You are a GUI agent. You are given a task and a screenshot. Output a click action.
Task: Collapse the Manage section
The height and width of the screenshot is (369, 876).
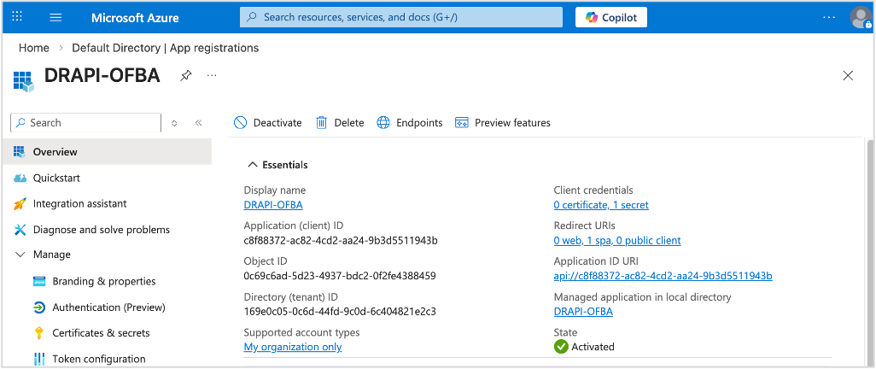point(20,255)
